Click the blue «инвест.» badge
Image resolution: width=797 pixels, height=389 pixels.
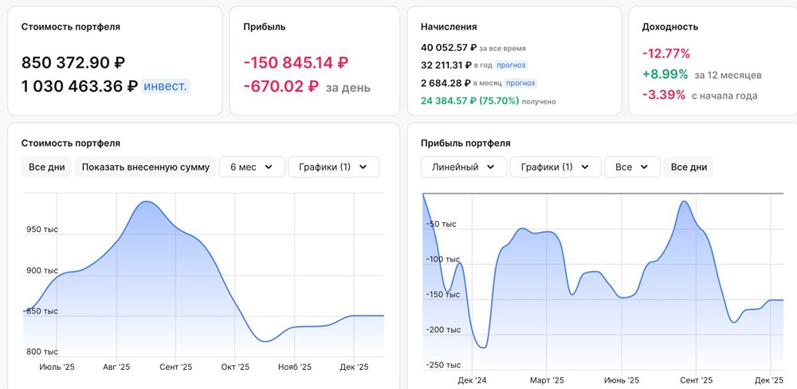click(165, 86)
